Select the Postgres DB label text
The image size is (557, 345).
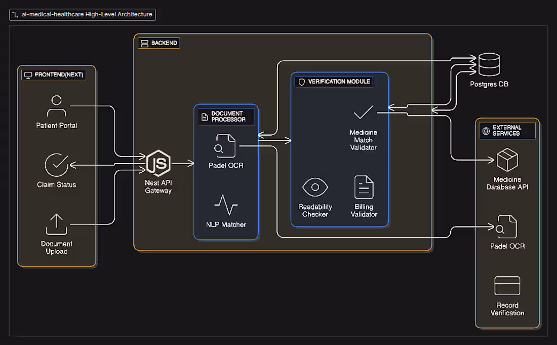(489, 84)
